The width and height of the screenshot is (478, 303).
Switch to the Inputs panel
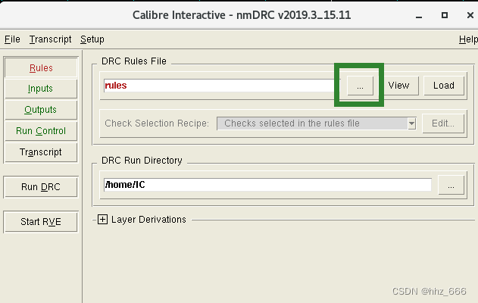[41, 89]
